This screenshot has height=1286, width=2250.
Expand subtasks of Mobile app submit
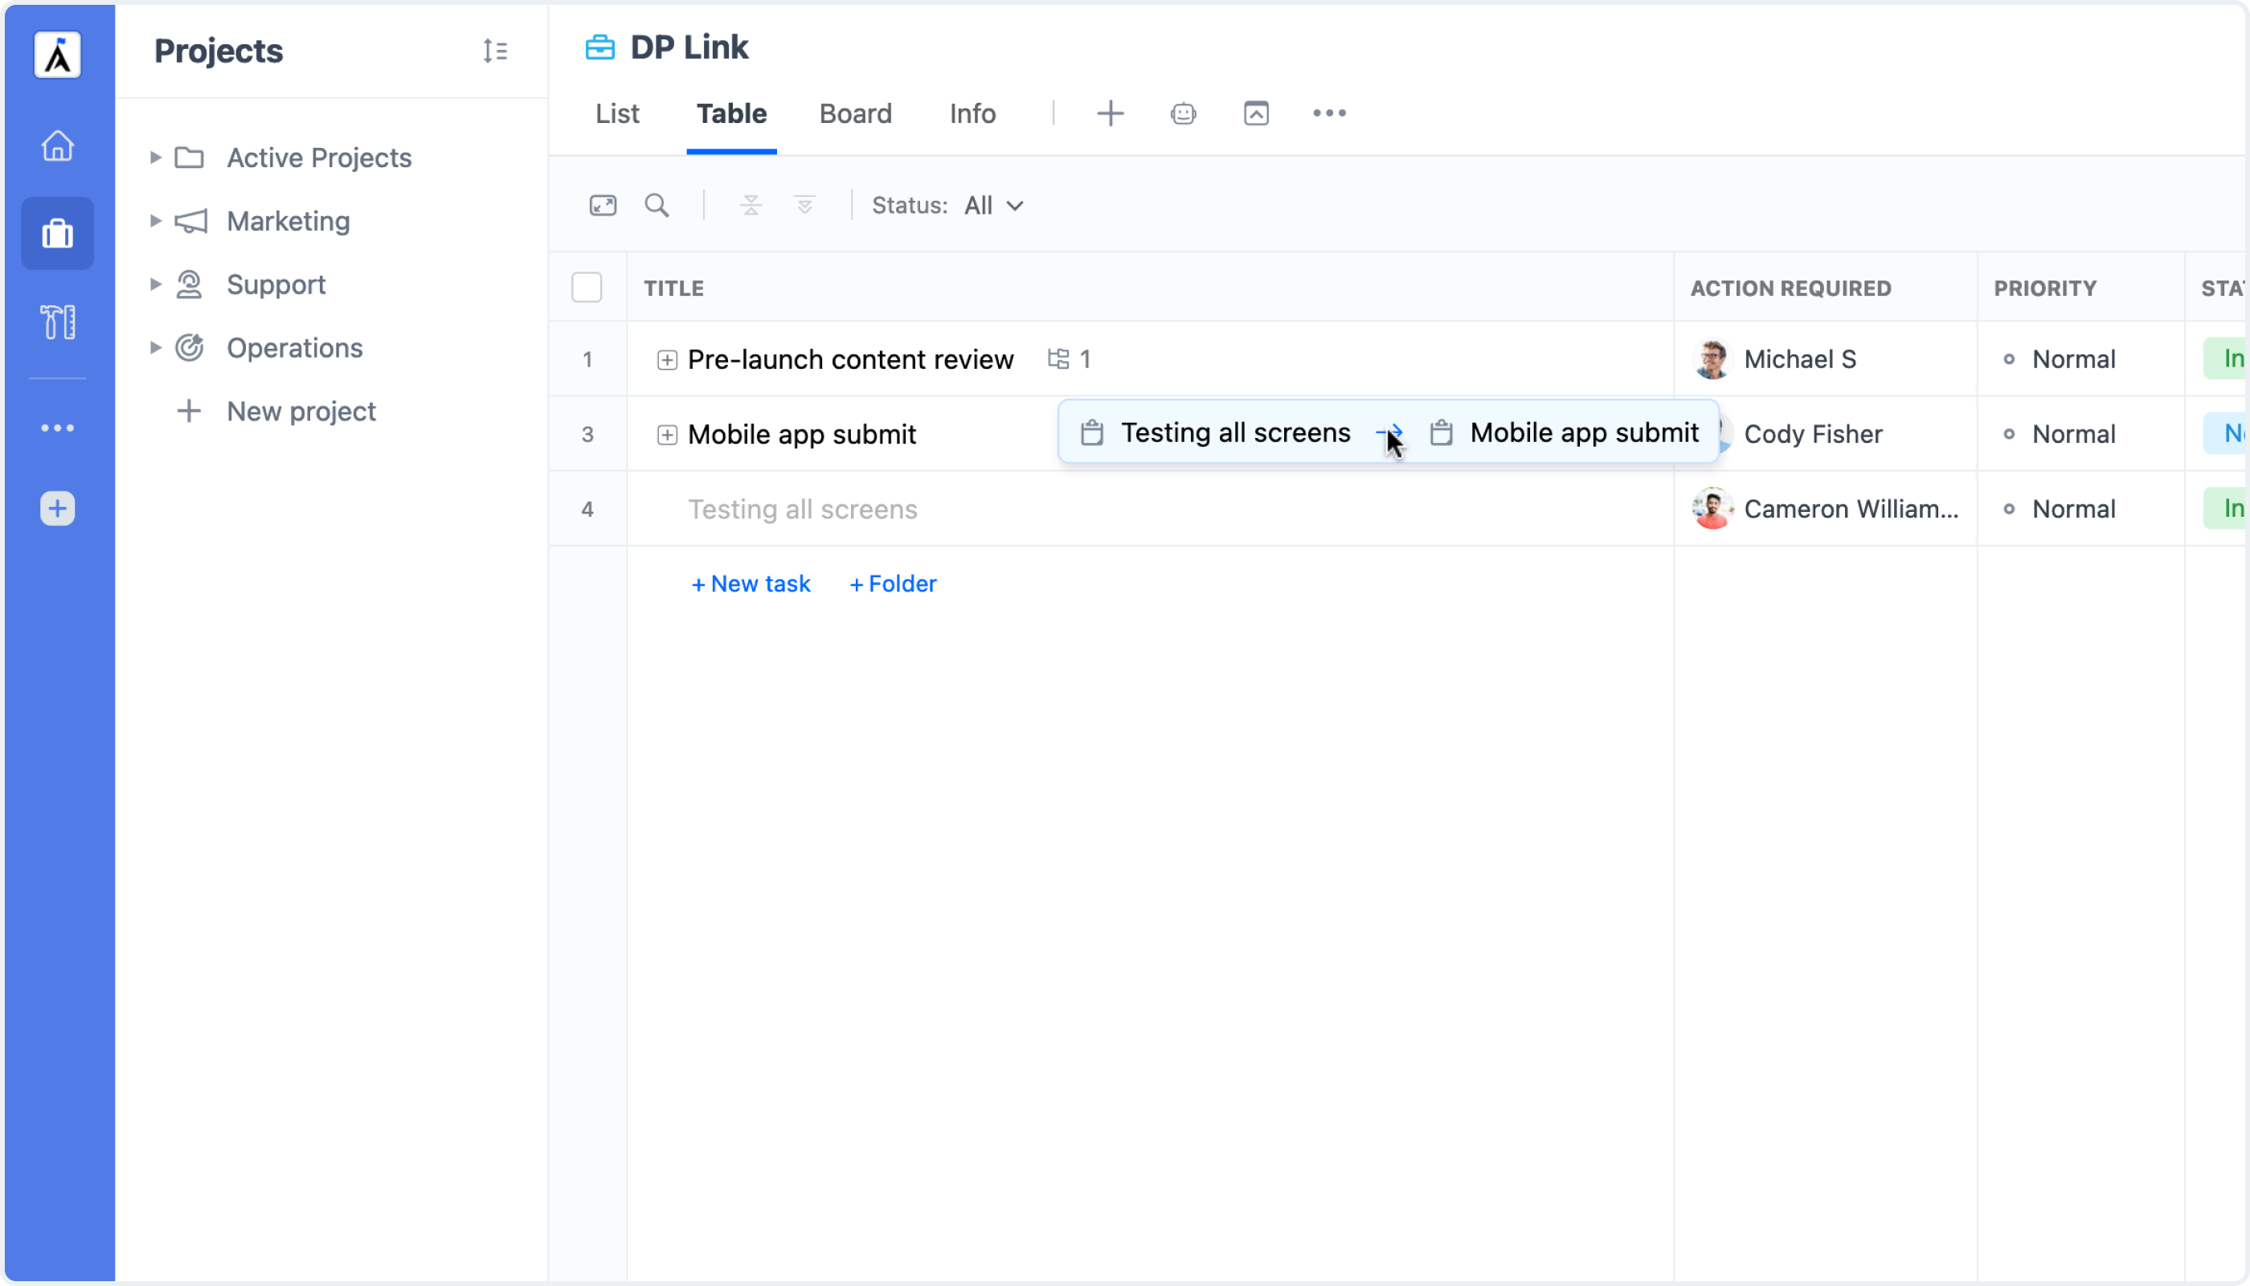pos(667,435)
